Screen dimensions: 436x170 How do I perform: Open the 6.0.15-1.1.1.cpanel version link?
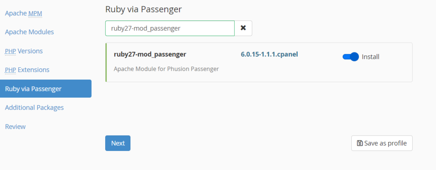pyautogui.click(x=269, y=54)
